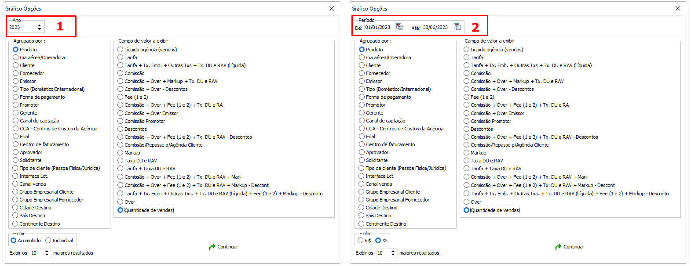Select Acumulado display option

tap(26, 241)
